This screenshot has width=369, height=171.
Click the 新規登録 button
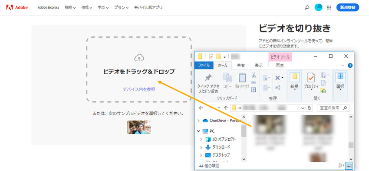348,7
